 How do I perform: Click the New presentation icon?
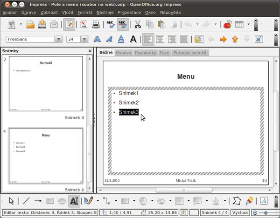tap(12, 24)
